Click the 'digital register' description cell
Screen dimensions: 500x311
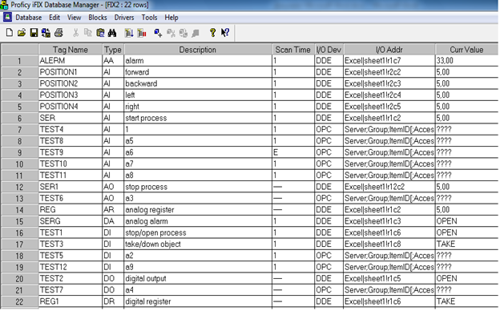[x=198, y=301]
